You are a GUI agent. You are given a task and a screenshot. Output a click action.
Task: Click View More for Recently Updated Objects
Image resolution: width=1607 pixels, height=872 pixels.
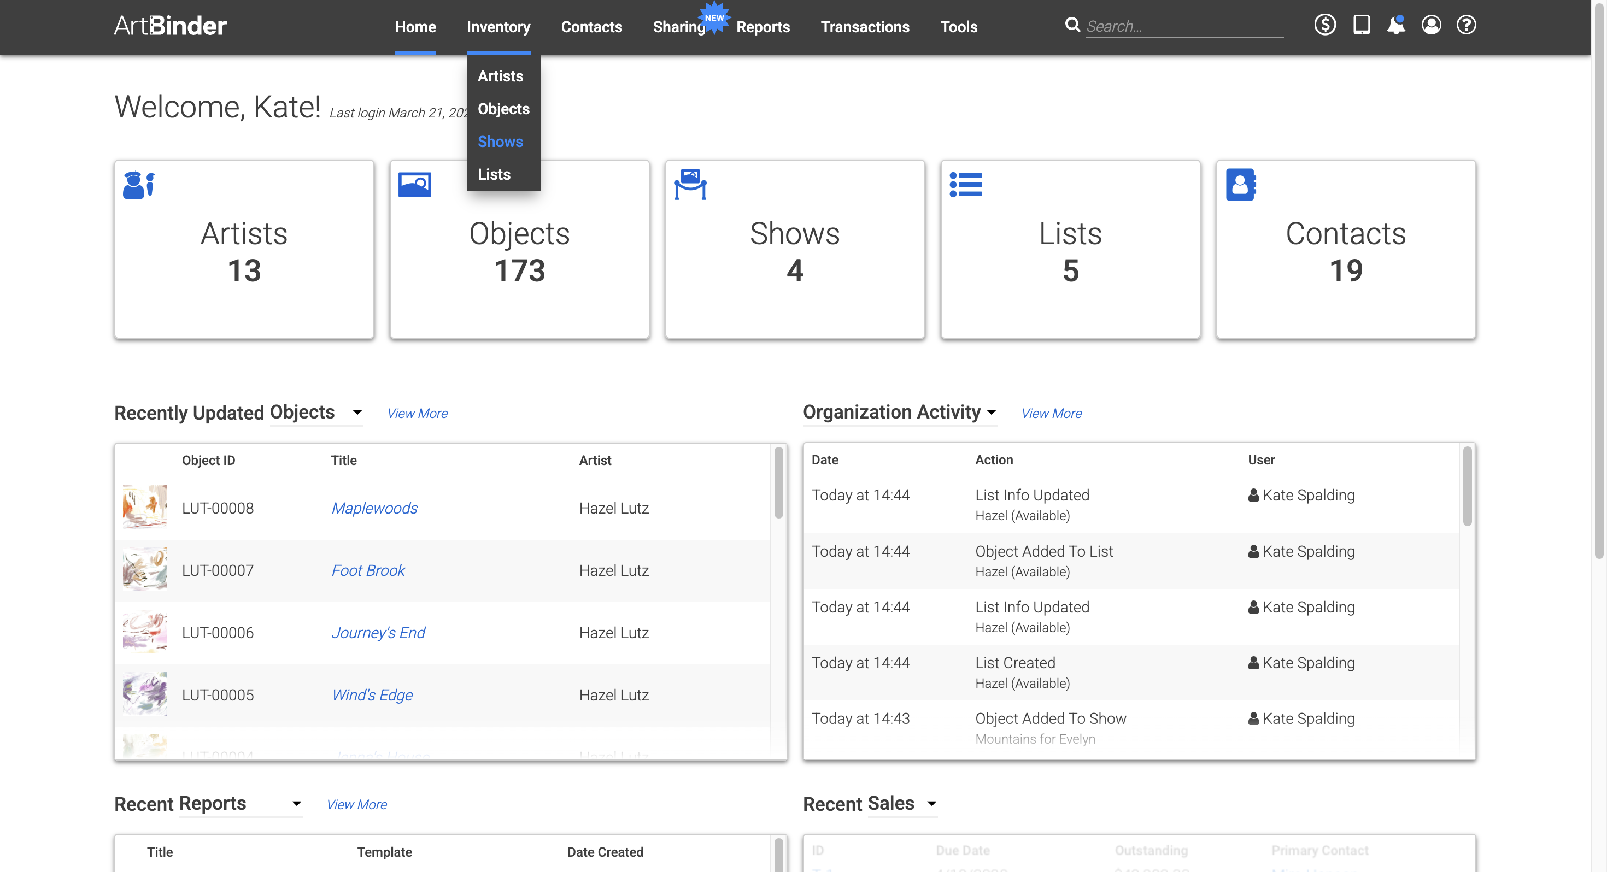[x=418, y=413]
